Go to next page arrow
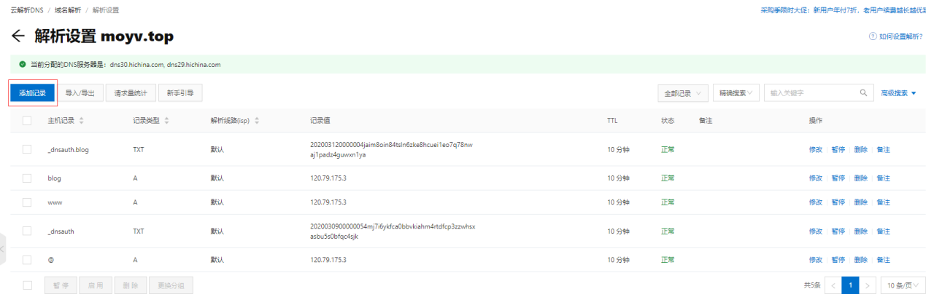The image size is (934, 305). tap(868, 285)
